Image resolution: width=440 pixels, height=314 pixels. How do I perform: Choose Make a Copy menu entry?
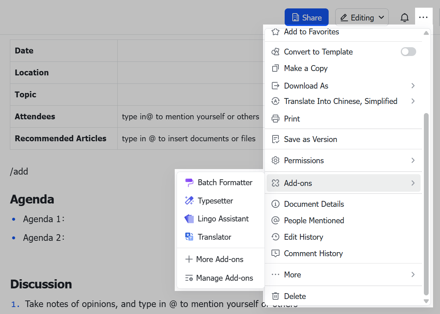(x=306, y=68)
